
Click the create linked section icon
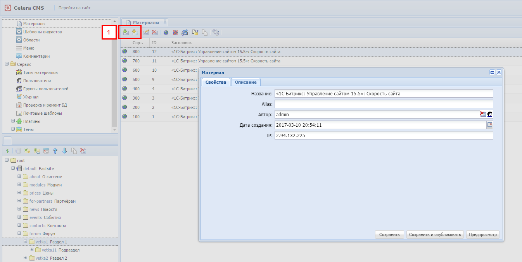(36, 151)
